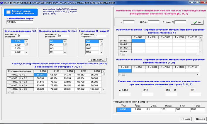Select 0.4 in the strain rate list
Viewport: 207px width, 124px height.
56,52
